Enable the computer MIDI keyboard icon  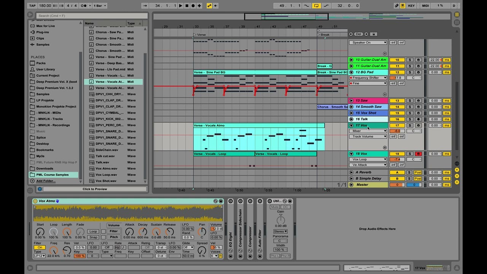pos(403,6)
